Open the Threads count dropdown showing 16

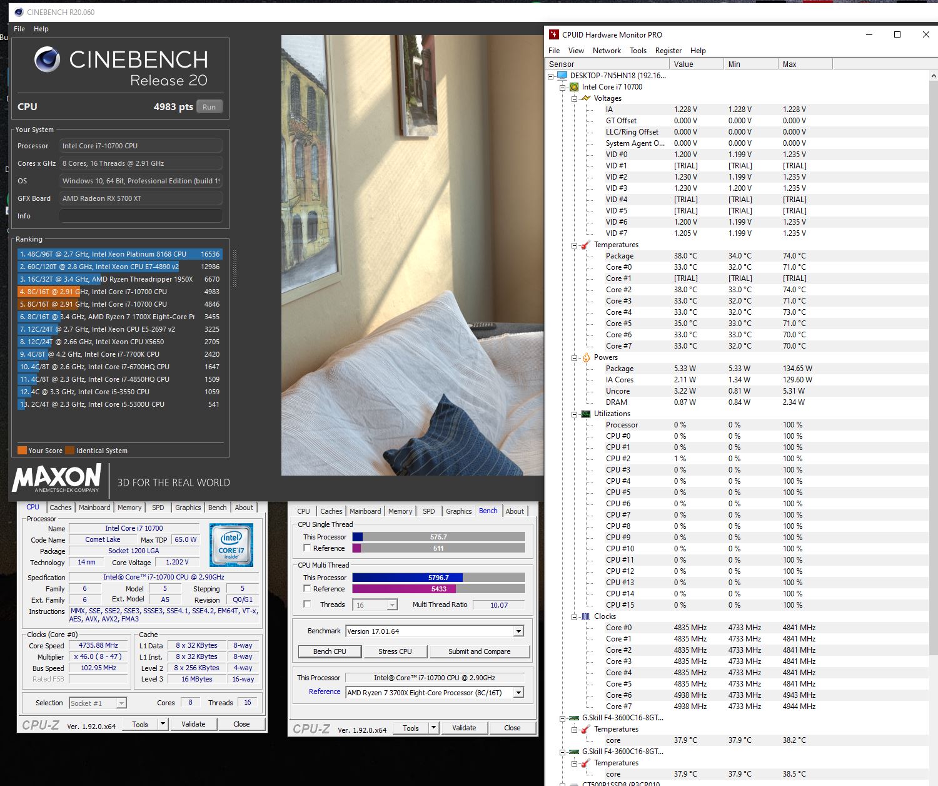click(392, 605)
